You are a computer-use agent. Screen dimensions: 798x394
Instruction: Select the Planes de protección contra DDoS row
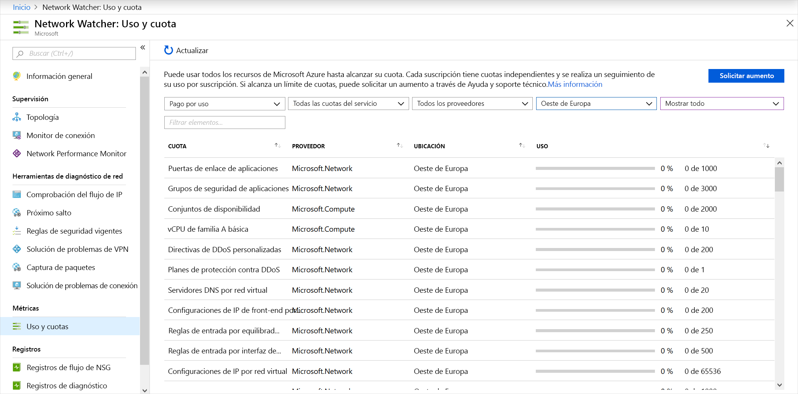[x=469, y=270]
